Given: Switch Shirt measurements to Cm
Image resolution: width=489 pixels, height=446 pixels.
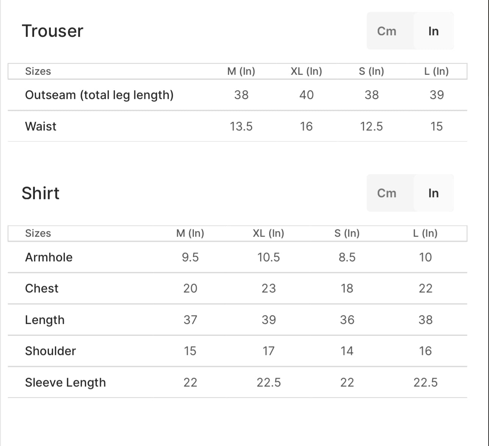Looking at the screenshot, I should pyautogui.click(x=387, y=193).
